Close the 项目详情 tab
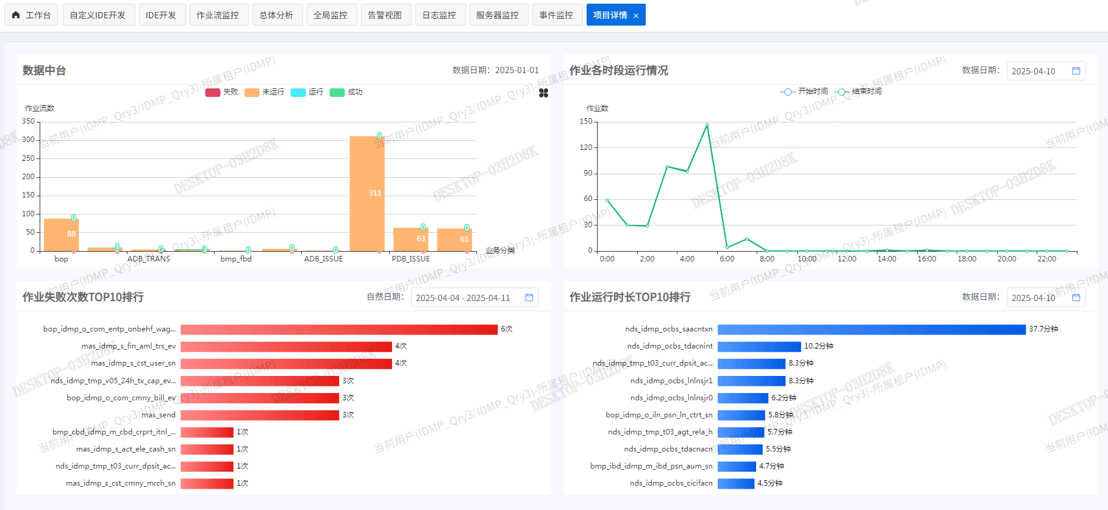This screenshot has width=1108, height=510. pyautogui.click(x=636, y=16)
